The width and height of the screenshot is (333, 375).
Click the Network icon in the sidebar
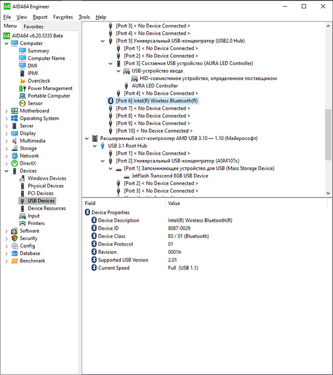click(15, 156)
